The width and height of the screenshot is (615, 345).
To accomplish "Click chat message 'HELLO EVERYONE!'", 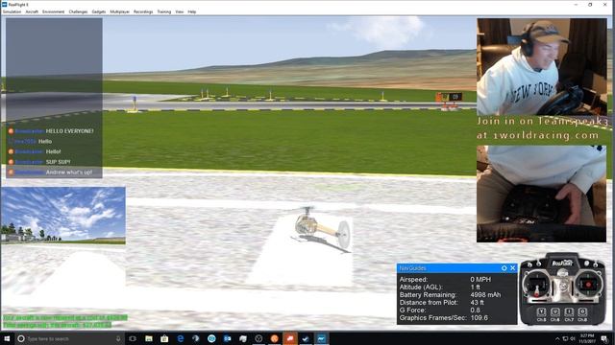I will (x=69, y=131).
